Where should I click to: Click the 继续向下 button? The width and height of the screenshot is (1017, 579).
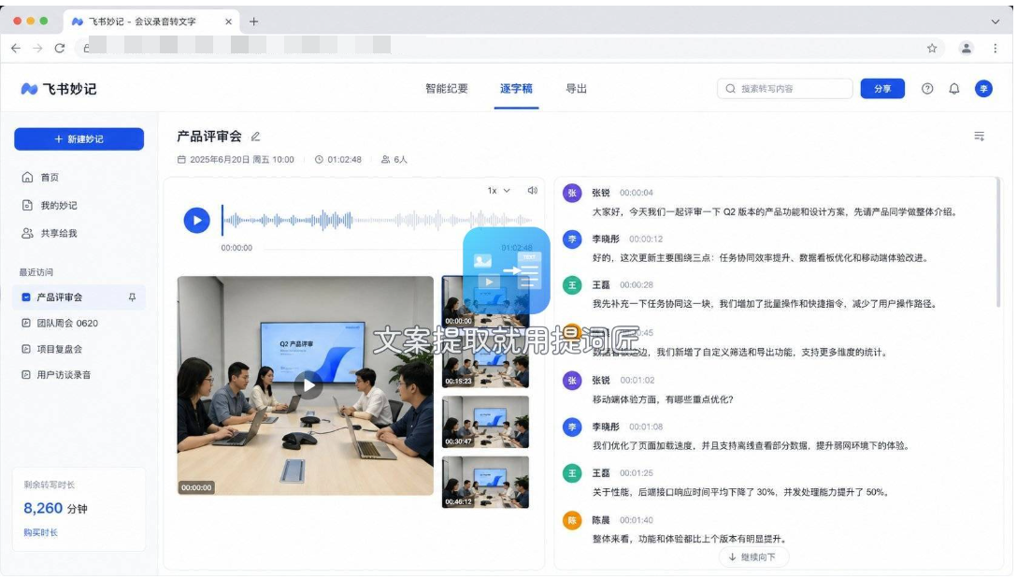(x=752, y=557)
